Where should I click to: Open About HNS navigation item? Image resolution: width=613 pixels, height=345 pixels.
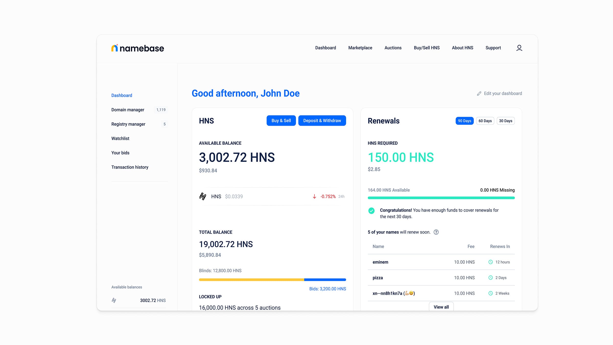coord(462,48)
